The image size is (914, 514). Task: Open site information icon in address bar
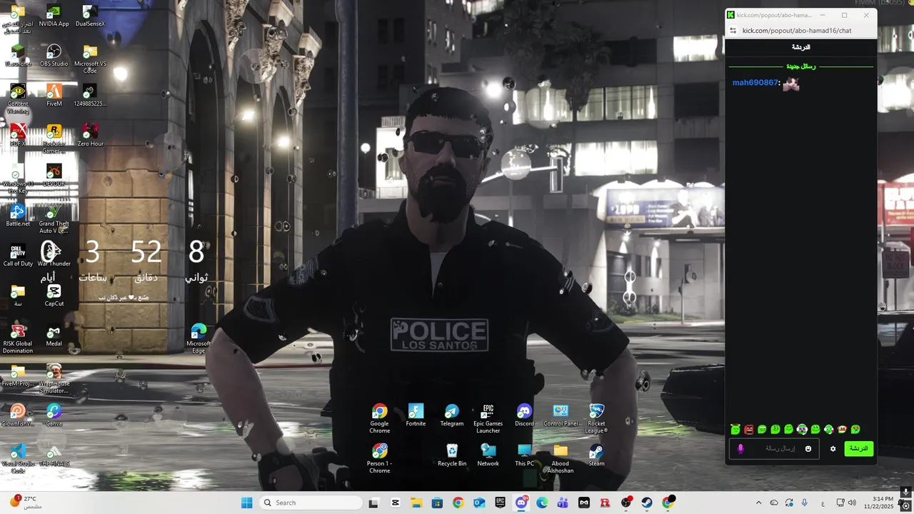733,31
